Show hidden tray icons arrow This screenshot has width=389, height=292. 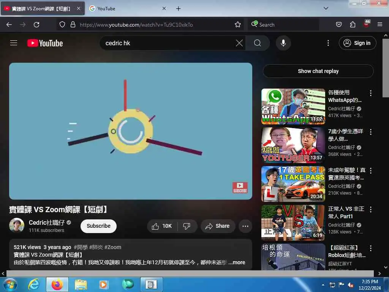coord(323,285)
